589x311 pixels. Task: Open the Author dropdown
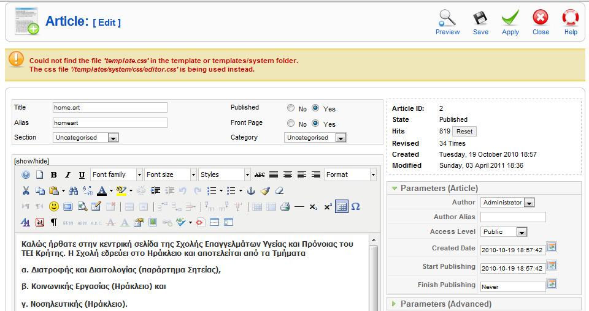507,203
